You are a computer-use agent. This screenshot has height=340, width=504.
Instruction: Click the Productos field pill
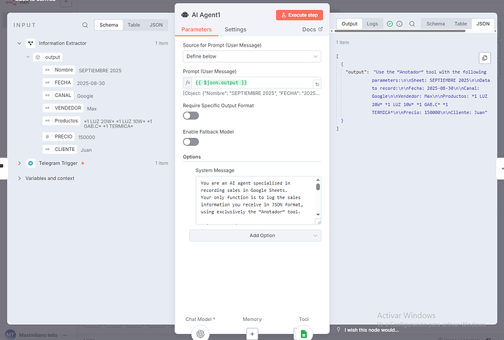(61, 120)
